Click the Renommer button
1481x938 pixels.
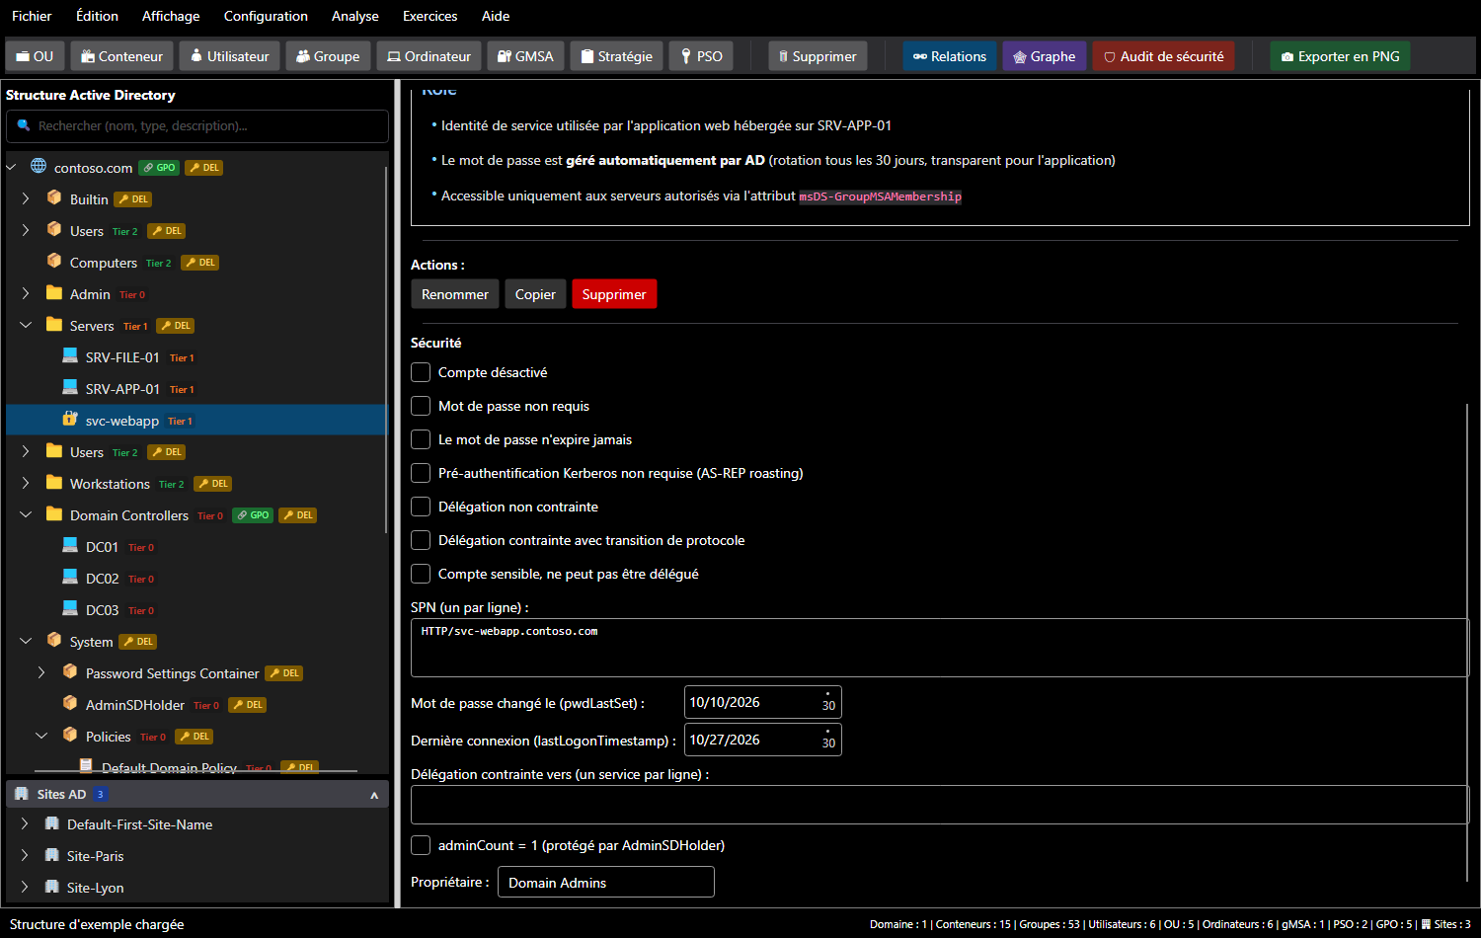tap(455, 294)
